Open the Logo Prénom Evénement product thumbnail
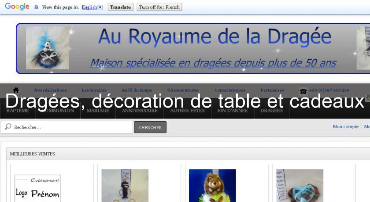The width and height of the screenshot is (370, 202). click(x=37, y=188)
